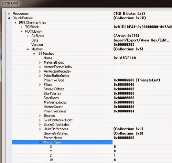Select the Data property row
Screen dimensions: 172x163
coord(35,40)
